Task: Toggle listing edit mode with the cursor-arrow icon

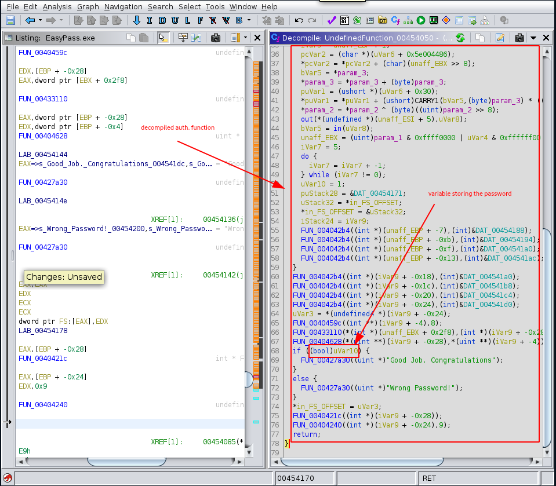Action: pyautogui.click(x=163, y=38)
